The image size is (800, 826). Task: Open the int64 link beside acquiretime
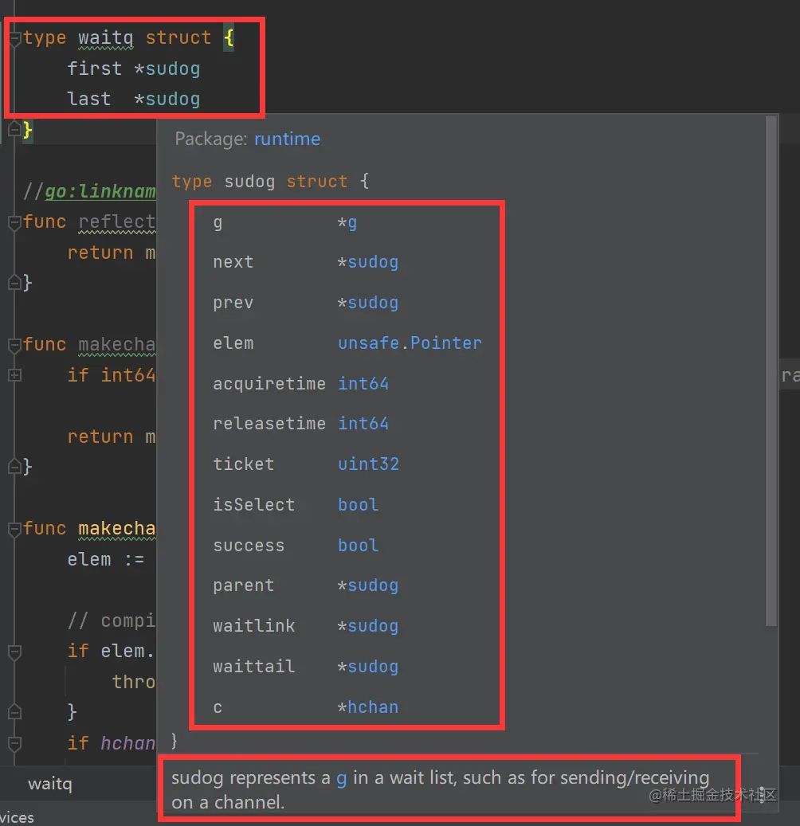tap(363, 383)
